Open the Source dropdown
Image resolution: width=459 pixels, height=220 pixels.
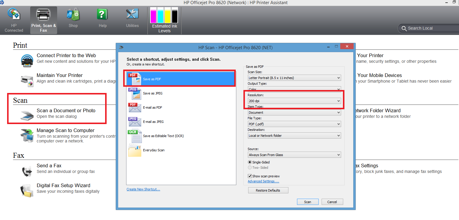tap(294, 155)
